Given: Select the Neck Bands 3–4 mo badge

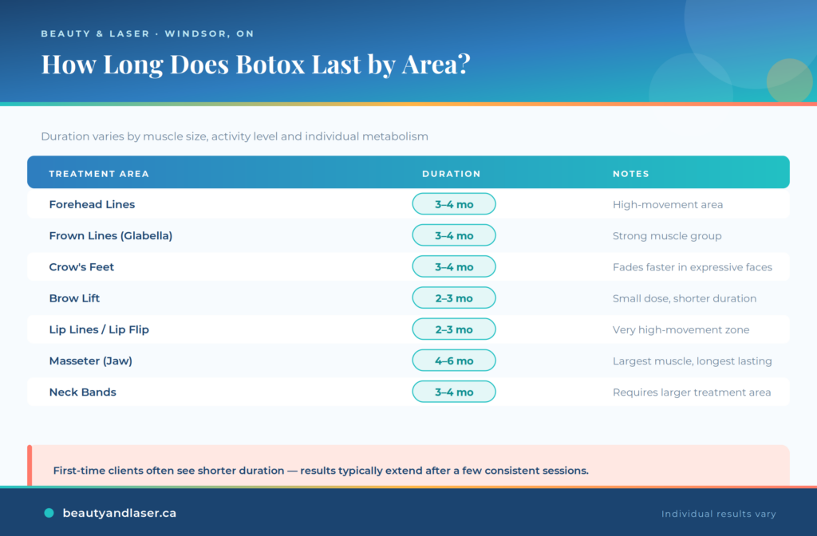Looking at the screenshot, I should point(454,392).
